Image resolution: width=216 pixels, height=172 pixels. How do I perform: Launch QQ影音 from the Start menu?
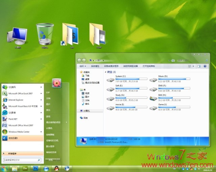tap(23, 113)
